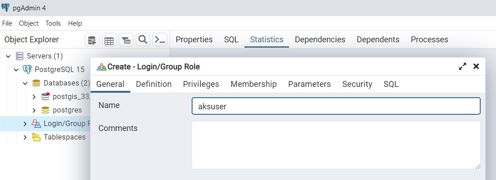496x180 pixels.
Task: Switch to the Definition tab
Action: pos(154,84)
